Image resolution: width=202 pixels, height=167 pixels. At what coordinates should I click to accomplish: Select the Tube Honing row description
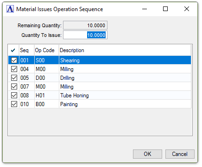tap(75, 95)
